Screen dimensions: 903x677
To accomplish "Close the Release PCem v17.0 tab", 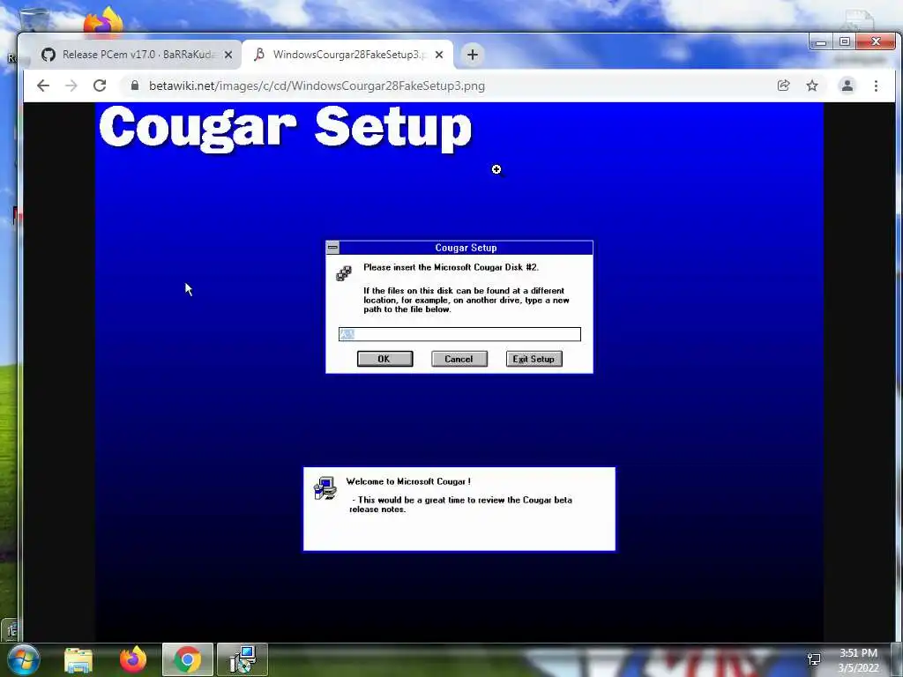I will coord(228,55).
